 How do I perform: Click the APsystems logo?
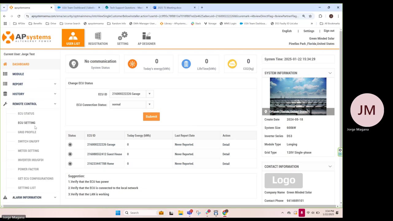(x=26, y=38)
